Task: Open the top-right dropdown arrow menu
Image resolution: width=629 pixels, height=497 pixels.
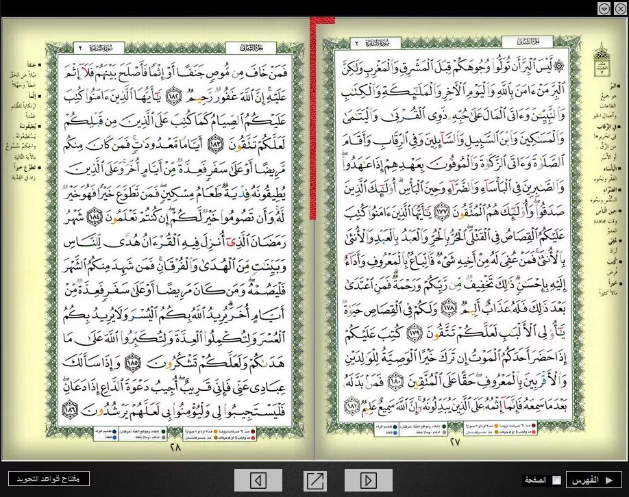Action: [x=604, y=8]
